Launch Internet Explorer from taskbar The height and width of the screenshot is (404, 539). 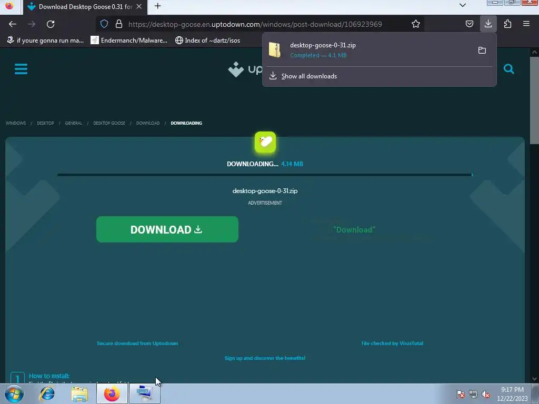[x=47, y=393]
